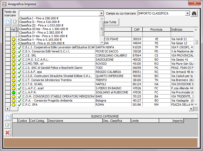Screen dimensions: 203x151
Task: Click green checkmark of C.I.M.S. S.C.A.R.L.
Action: [x=19, y=60]
